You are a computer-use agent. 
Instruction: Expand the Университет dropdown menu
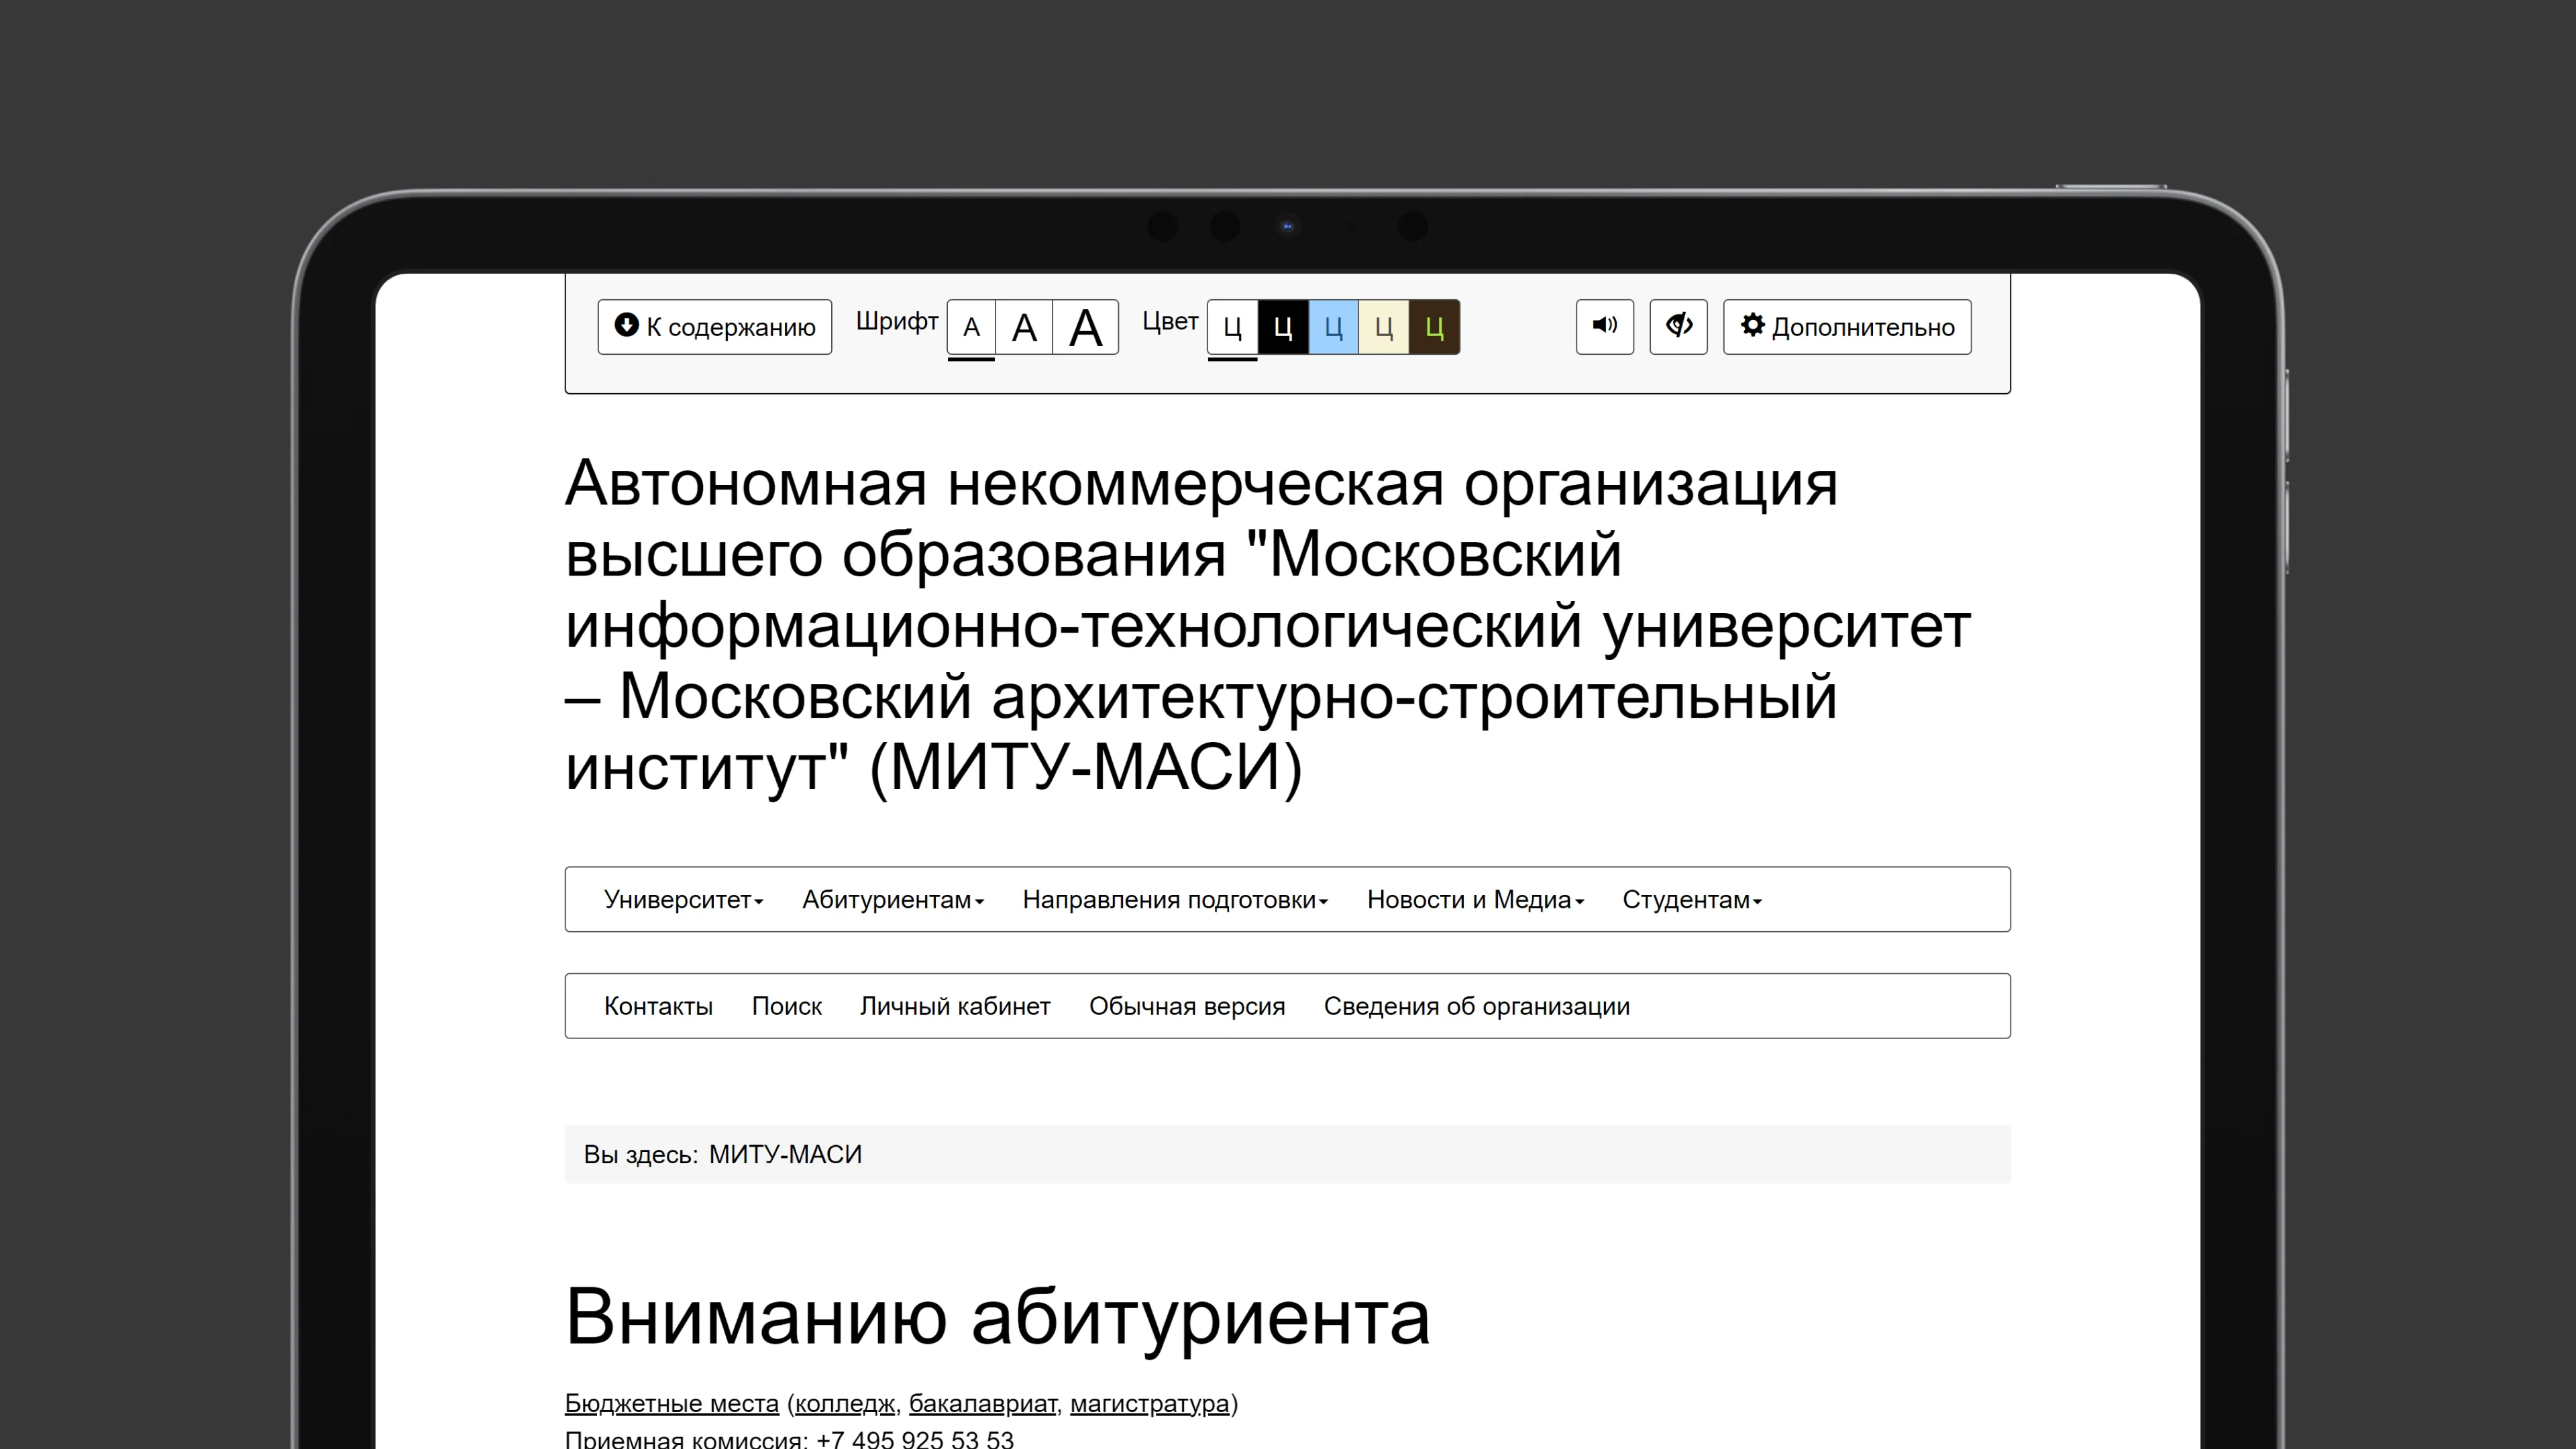coord(683,899)
